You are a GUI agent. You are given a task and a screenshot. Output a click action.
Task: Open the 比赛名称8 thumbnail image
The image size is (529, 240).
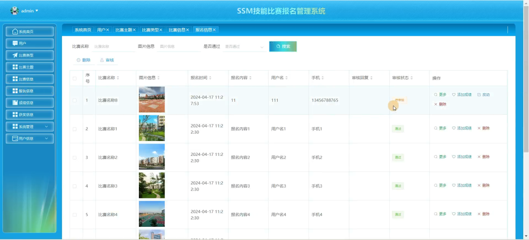152,99
